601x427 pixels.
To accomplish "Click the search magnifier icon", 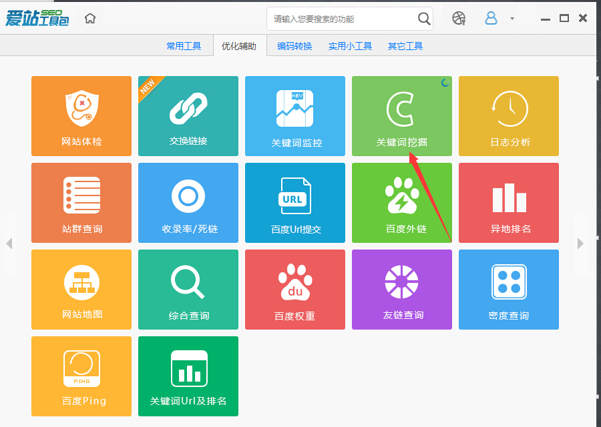I will point(424,19).
